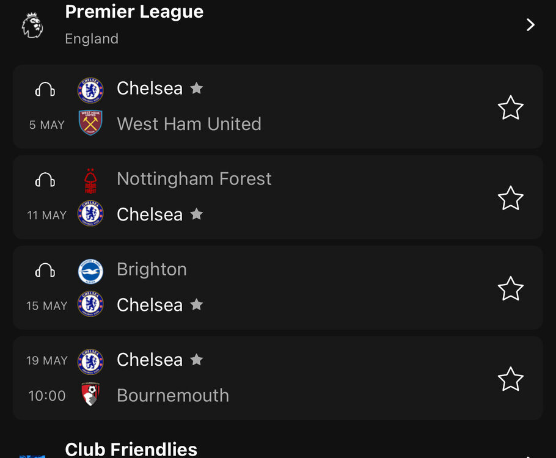
Task: Open the 19 MAY 10:00 fixture
Action: click(278, 378)
